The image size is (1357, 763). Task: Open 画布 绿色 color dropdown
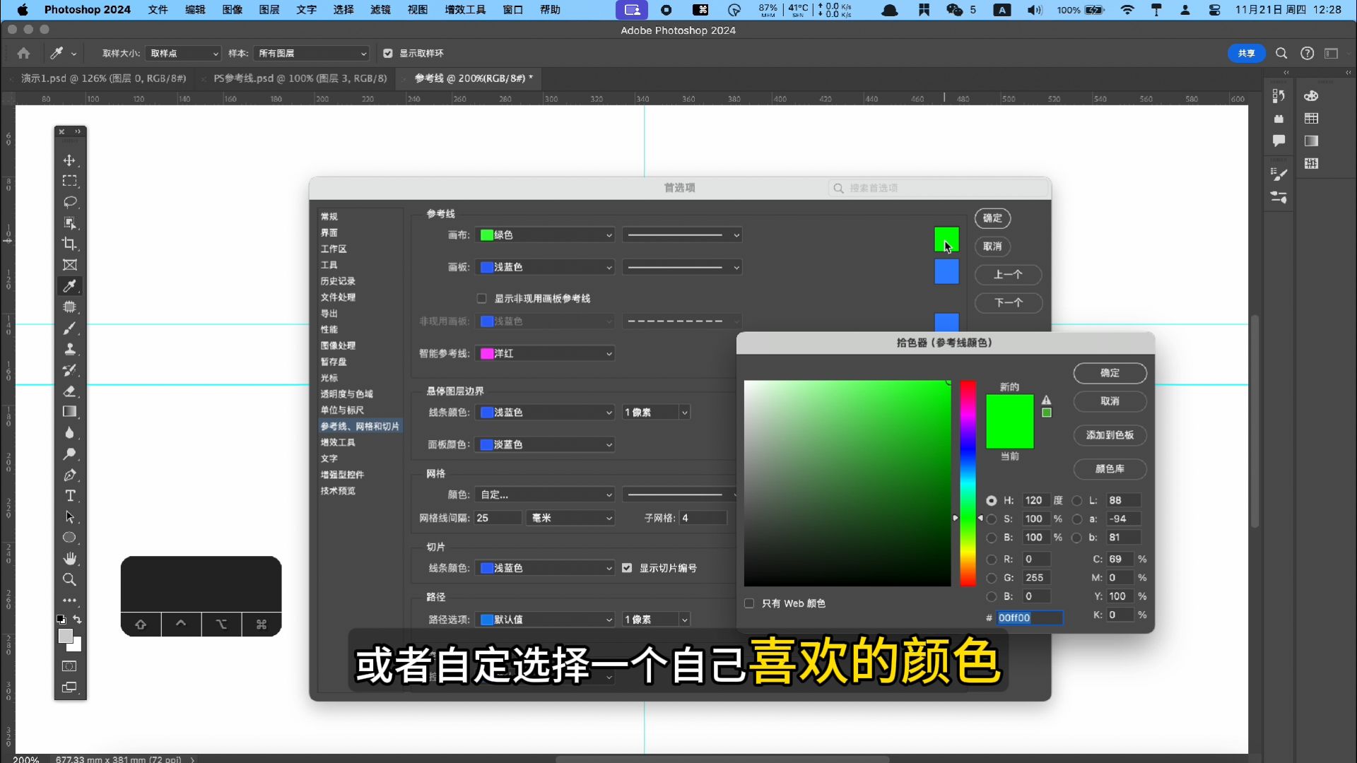pos(545,235)
